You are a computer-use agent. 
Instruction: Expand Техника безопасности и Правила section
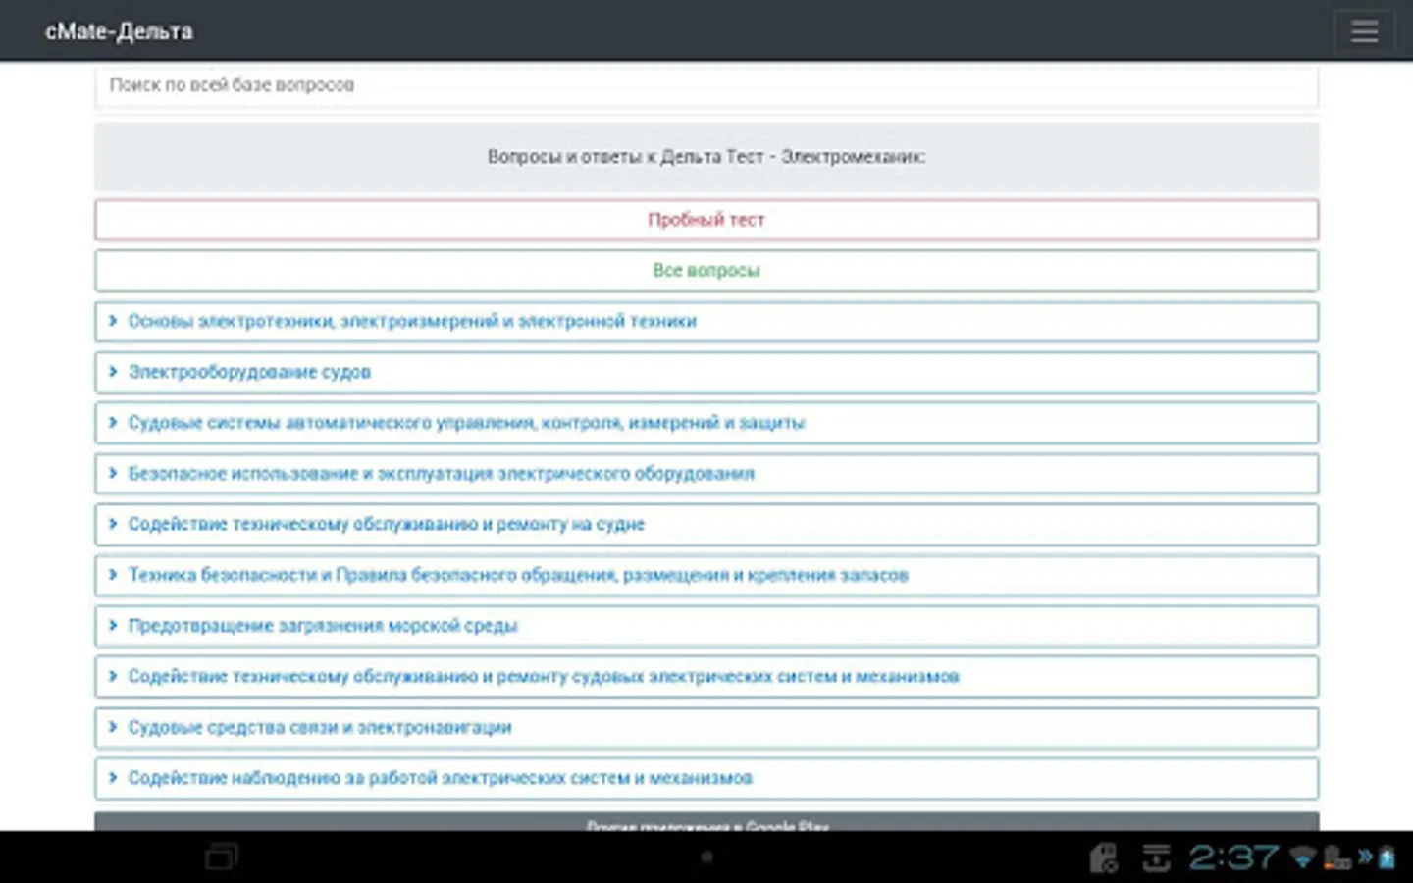click(x=706, y=576)
